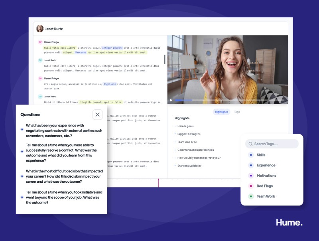Play the interview video

click(171, 100)
